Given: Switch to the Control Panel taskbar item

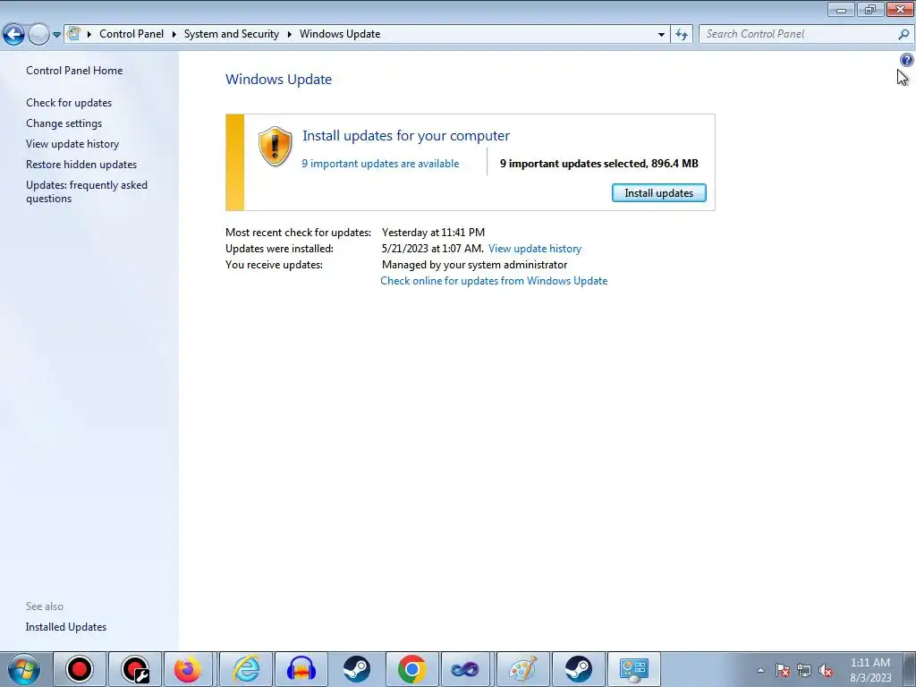Looking at the screenshot, I should [634, 669].
